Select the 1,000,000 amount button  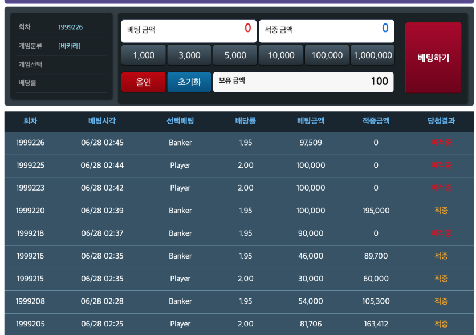pos(373,55)
